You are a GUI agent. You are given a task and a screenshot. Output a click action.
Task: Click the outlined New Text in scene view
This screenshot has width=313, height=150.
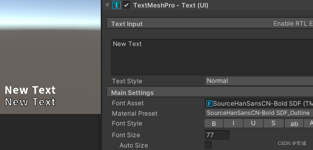[x=30, y=102]
